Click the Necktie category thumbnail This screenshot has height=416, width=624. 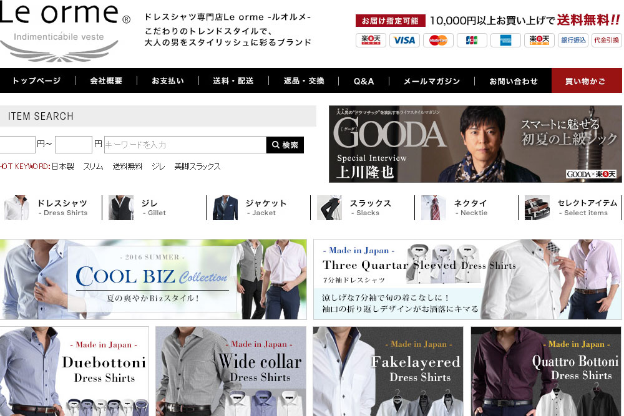[434, 208]
